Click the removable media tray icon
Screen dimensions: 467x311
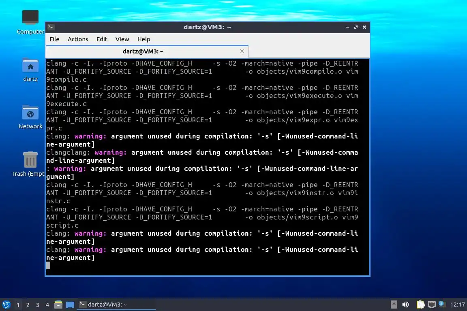(x=394, y=305)
